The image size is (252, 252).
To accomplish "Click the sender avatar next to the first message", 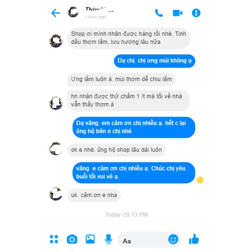I will click(56, 41).
